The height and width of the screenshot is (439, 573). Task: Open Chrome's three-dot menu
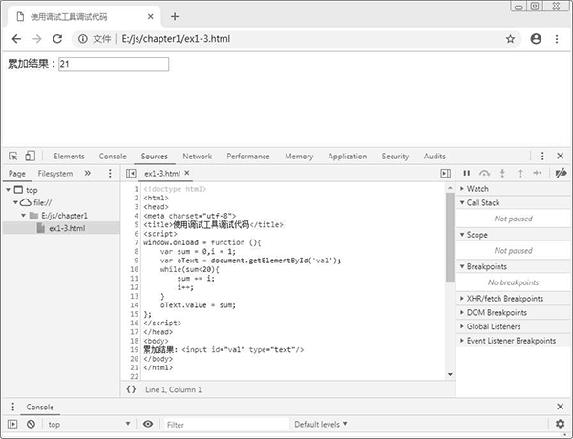557,39
